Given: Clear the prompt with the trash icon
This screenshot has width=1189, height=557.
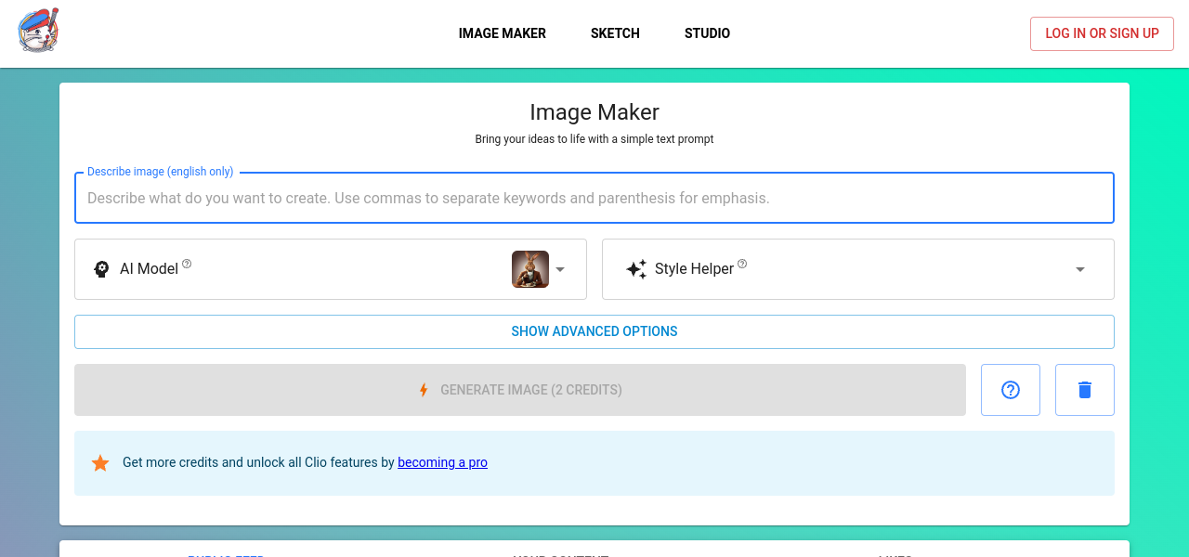Looking at the screenshot, I should click(1084, 390).
